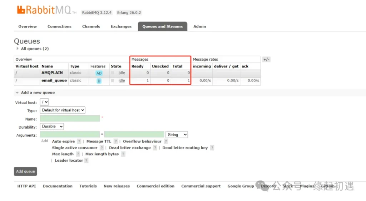
Task: Open the String argument type dropdown
Action: click(x=177, y=135)
